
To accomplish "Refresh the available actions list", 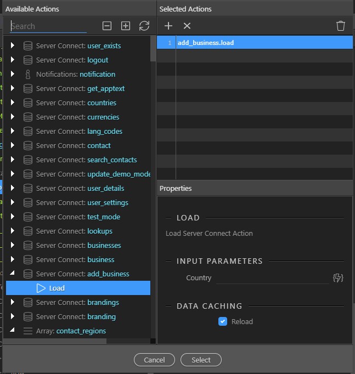I will click(144, 26).
